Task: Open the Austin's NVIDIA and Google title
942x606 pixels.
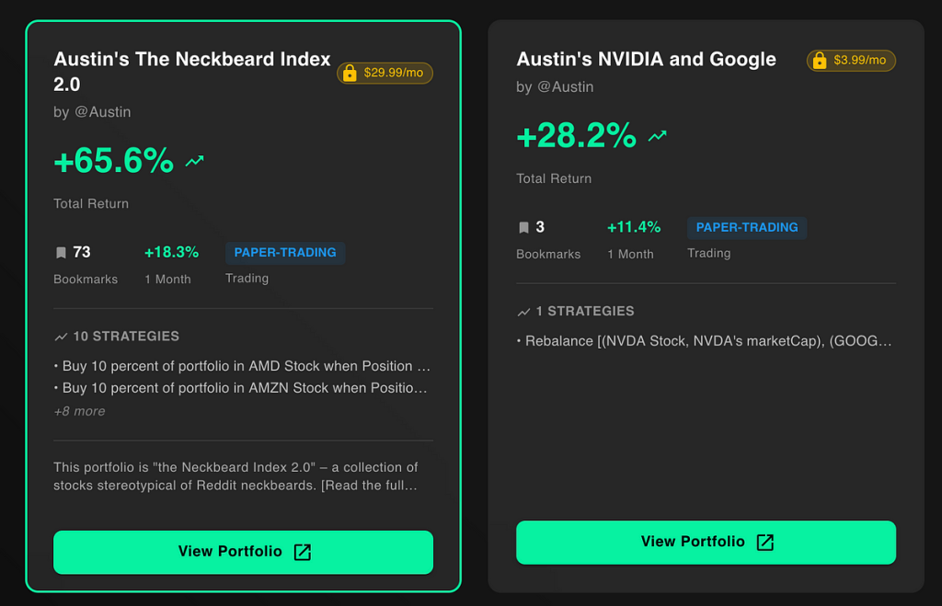Action: (x=646, y=60)
